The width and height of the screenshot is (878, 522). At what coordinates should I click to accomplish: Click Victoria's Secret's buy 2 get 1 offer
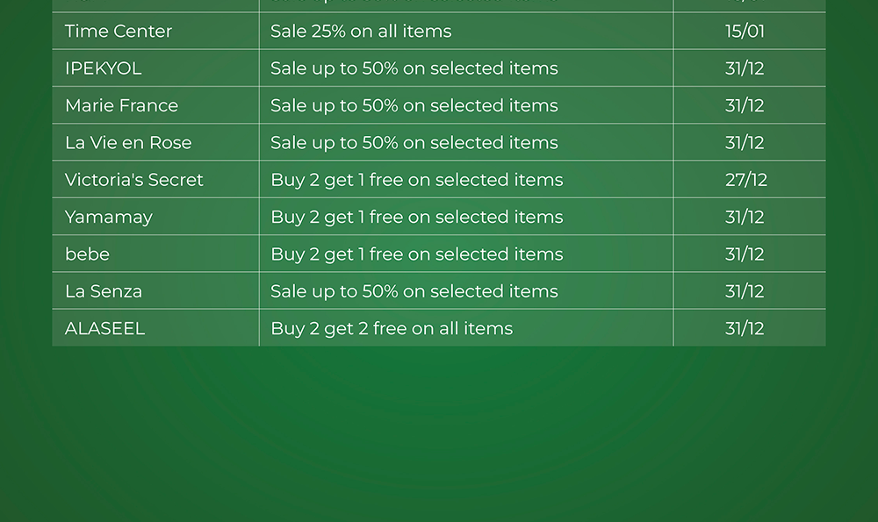pos(416,180)
